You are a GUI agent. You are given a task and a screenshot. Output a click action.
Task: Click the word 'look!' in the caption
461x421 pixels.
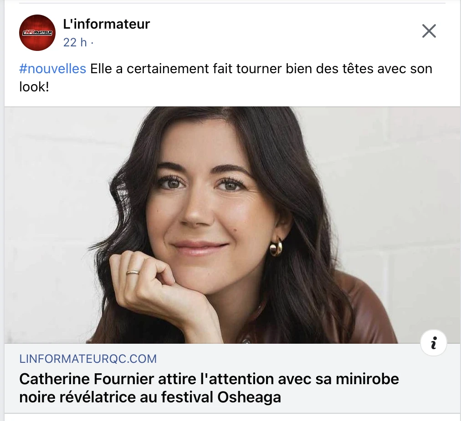click(34, 87)
